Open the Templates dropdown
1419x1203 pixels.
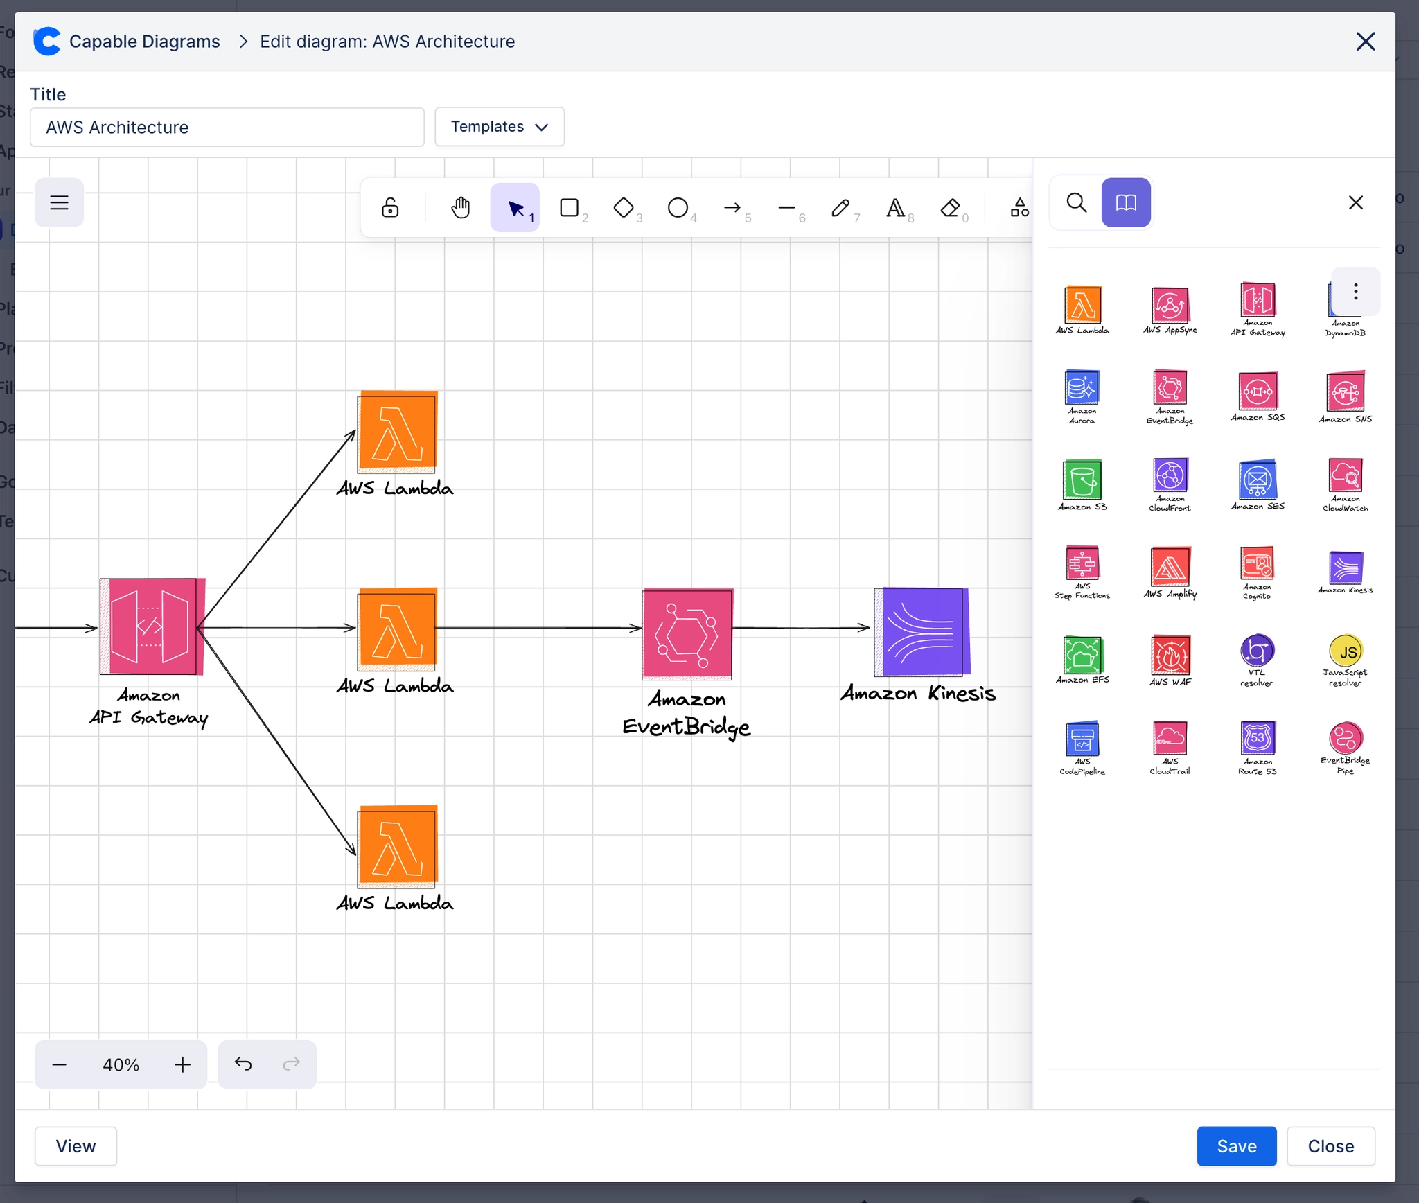click(499, 126)
